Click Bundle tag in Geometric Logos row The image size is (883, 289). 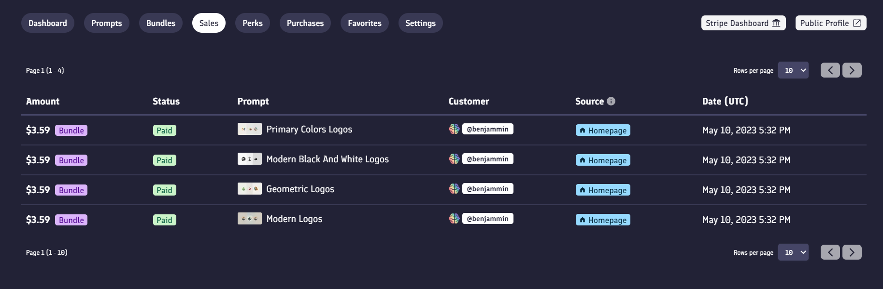(x=71, y=190)
